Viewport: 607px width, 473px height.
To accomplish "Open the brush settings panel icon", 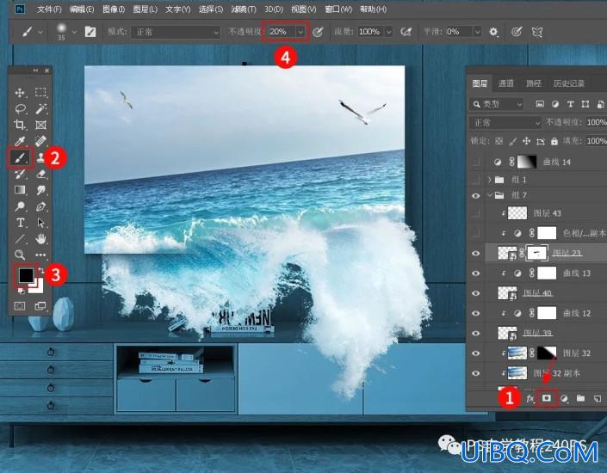I will pyautogui.click(x=90, y=32).
